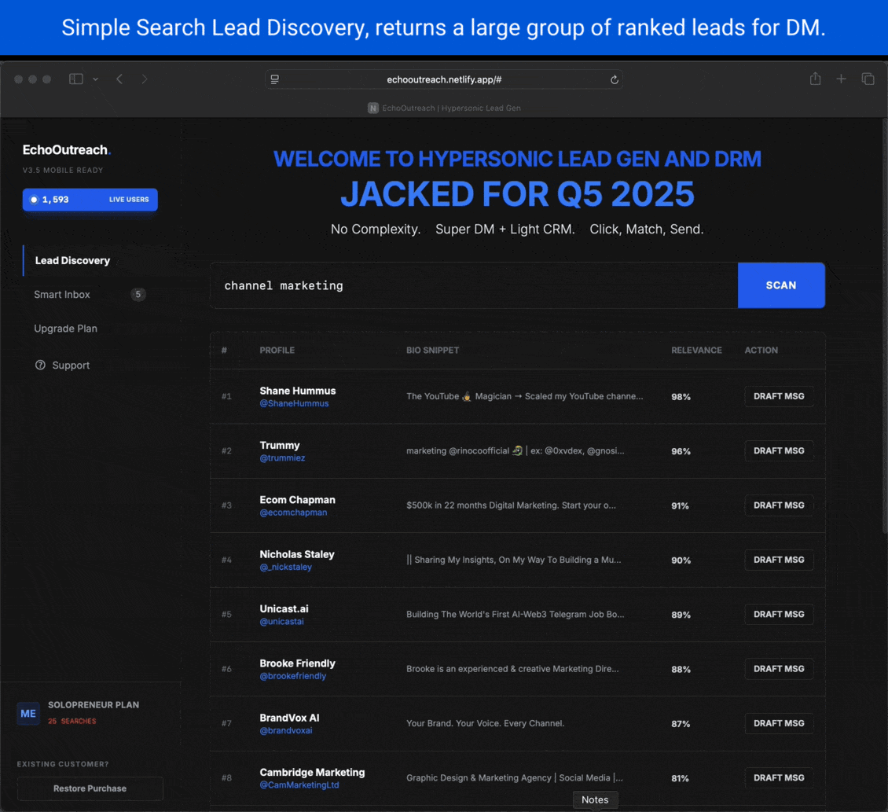Click the rank #1 cell
Viewport: 888px width, 812px height.
(x=226, y=397)
